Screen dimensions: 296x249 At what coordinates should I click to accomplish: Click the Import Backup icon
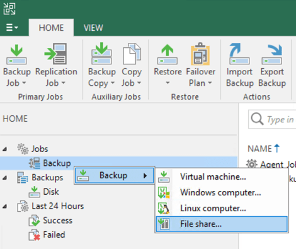coord(239,54)
